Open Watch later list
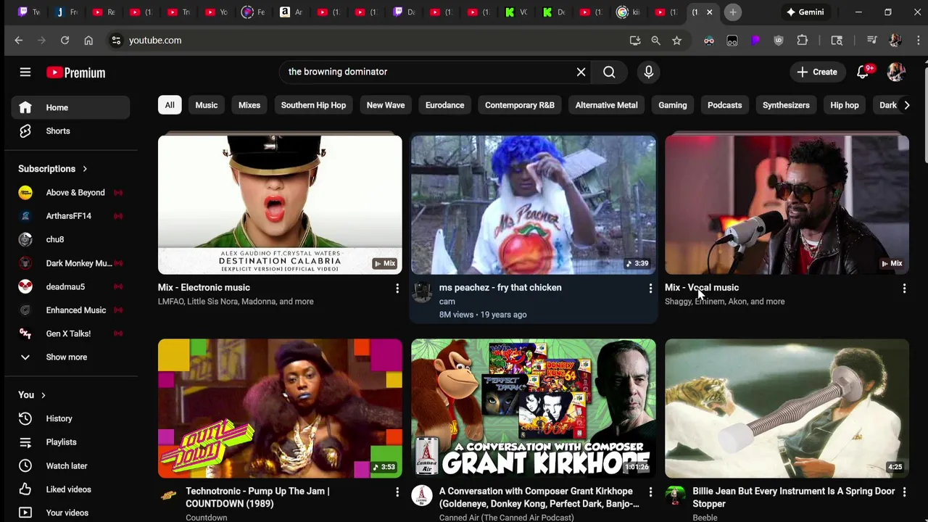 70,465
